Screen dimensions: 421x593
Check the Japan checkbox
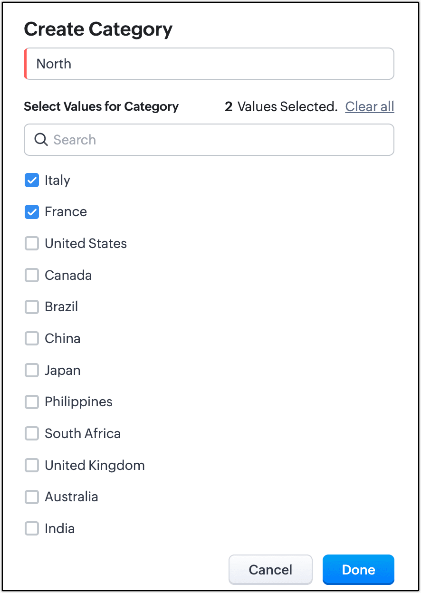point(32,371)
